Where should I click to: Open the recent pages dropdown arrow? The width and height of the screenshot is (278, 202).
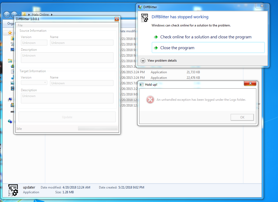19,15
